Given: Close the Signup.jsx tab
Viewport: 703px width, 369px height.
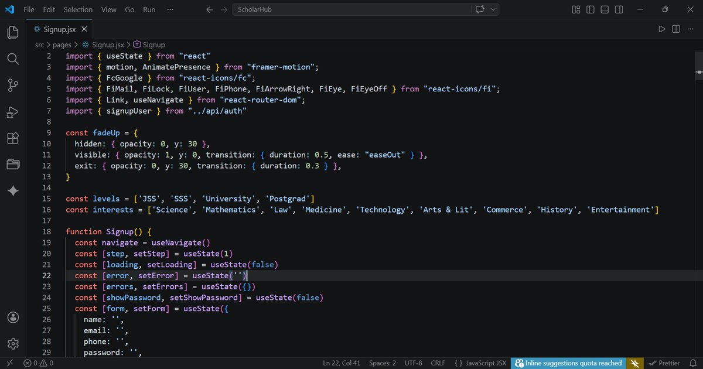Looking at the screenshot, I should point(84,29).
